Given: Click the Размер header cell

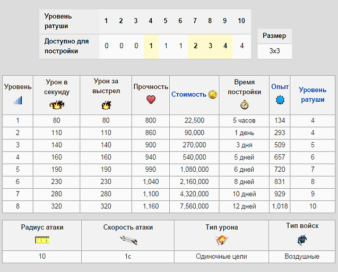Looking at the screenshot, I should click(275, 36).
